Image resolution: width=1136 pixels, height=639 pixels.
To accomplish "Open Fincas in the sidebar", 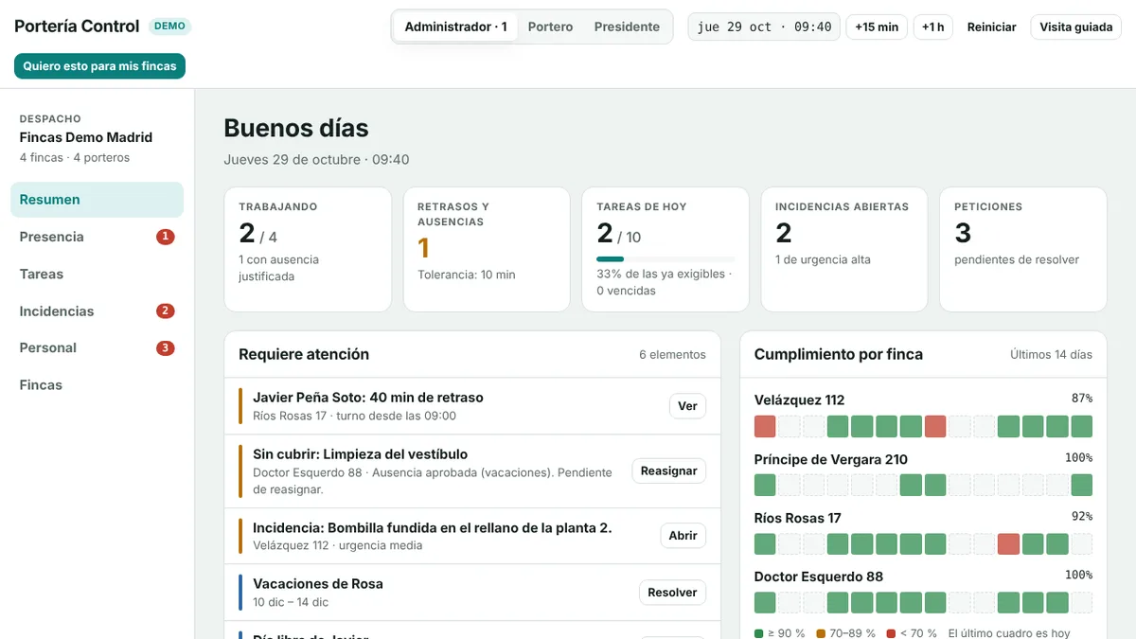I will [97, 384].
